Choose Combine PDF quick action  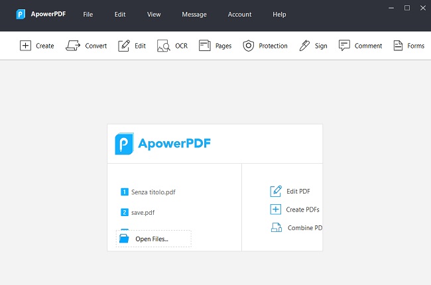tap(305, 228)
